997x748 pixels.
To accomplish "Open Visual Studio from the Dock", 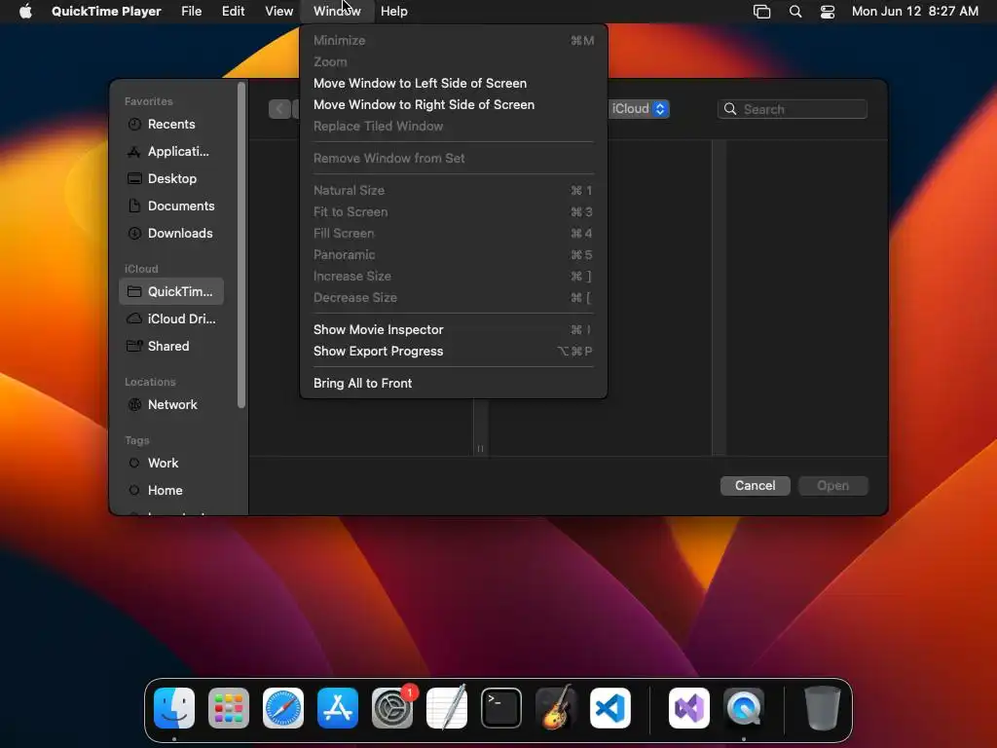I will tap(689, 708).
